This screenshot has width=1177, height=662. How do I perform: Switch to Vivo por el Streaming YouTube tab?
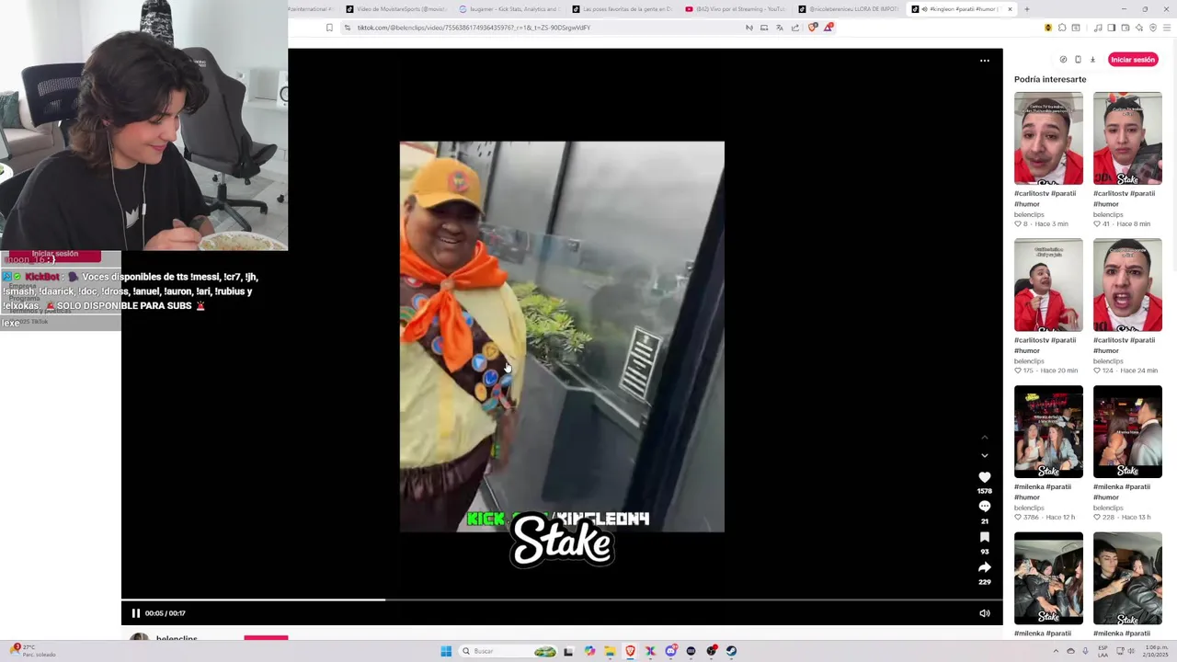(x=736, y=9)
